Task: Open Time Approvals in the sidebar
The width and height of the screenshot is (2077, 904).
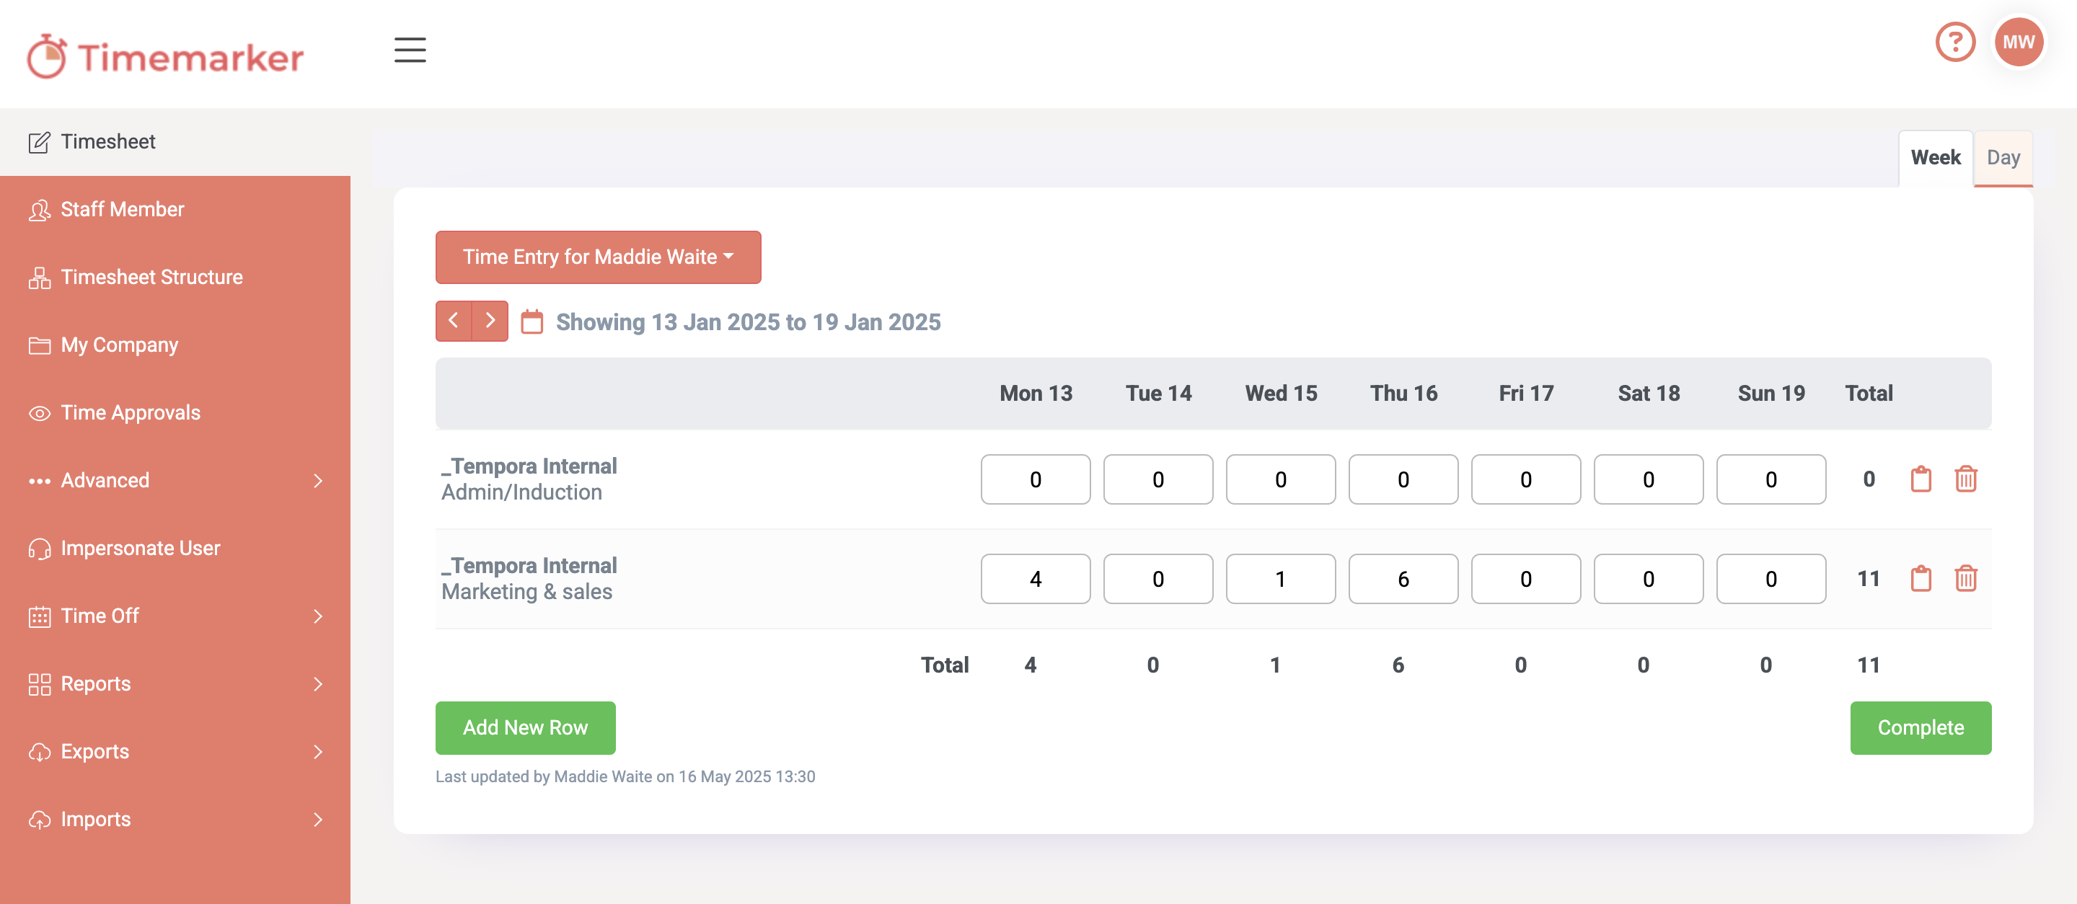Action: pyautogui.click(x=175, y=412)
